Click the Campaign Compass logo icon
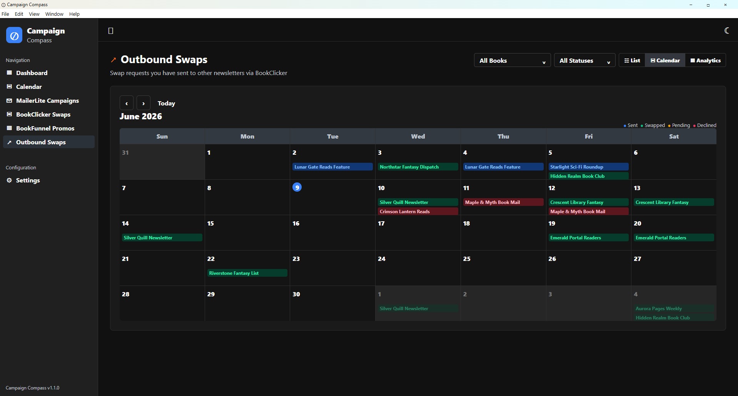 pyautogui.click(x=14, y=35)
